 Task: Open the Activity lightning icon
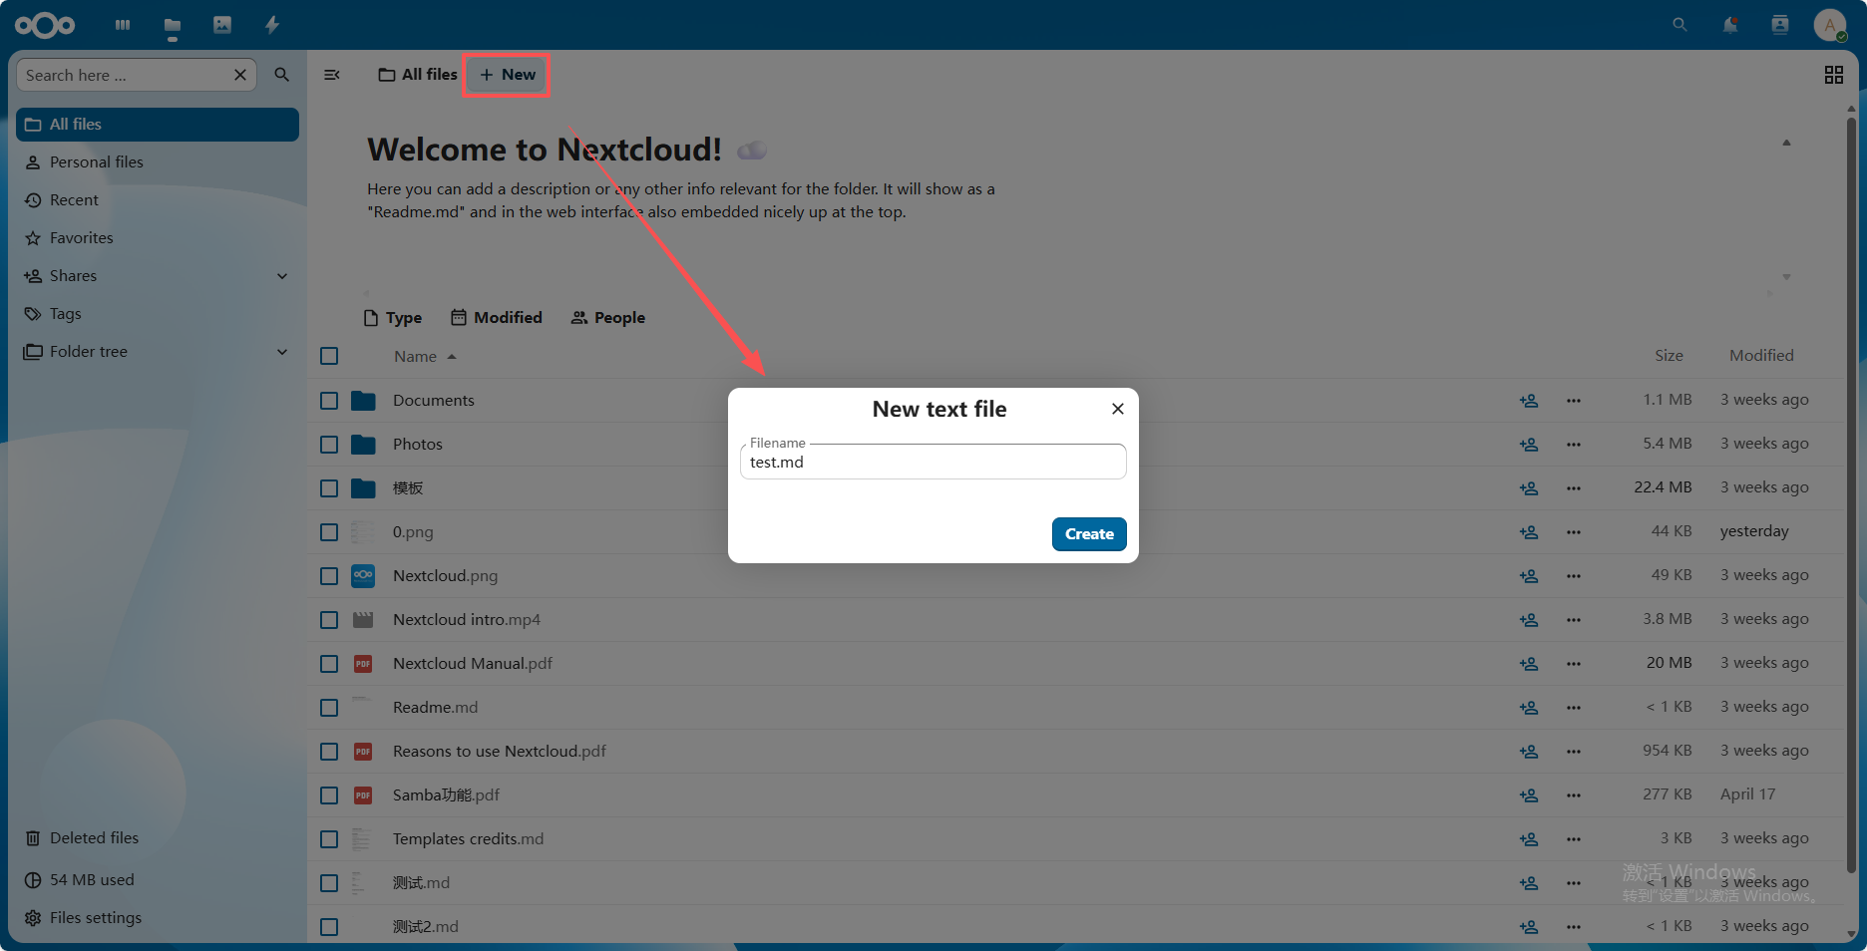[x=272, y=25]
